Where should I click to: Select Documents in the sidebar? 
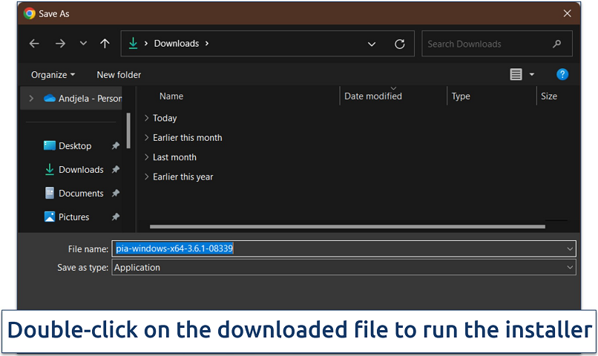(x=81, y=194)
